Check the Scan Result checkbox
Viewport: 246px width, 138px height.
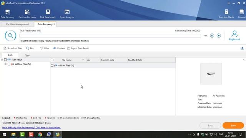click(x=5, y=60)
